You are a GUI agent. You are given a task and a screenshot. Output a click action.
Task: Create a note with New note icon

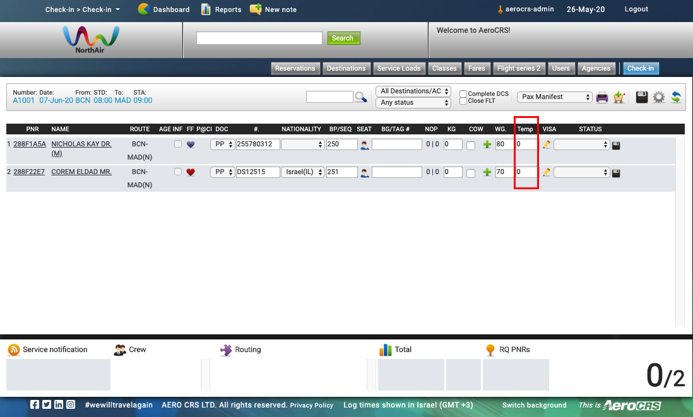point(256,9)
